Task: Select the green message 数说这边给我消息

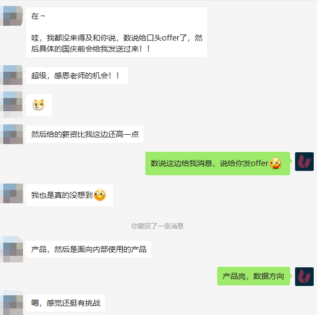Action: (218, 163)
